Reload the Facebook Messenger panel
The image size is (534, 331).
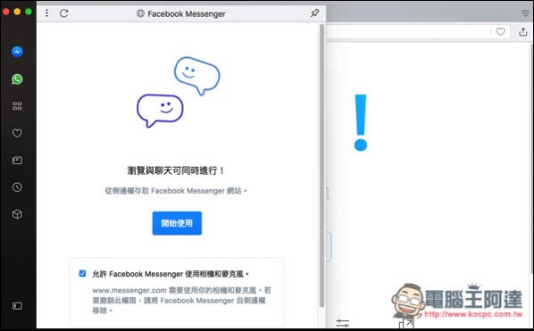click(64, 13)
